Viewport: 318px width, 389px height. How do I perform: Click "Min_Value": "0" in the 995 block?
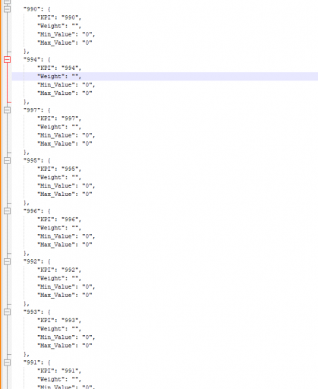[66, 186]
